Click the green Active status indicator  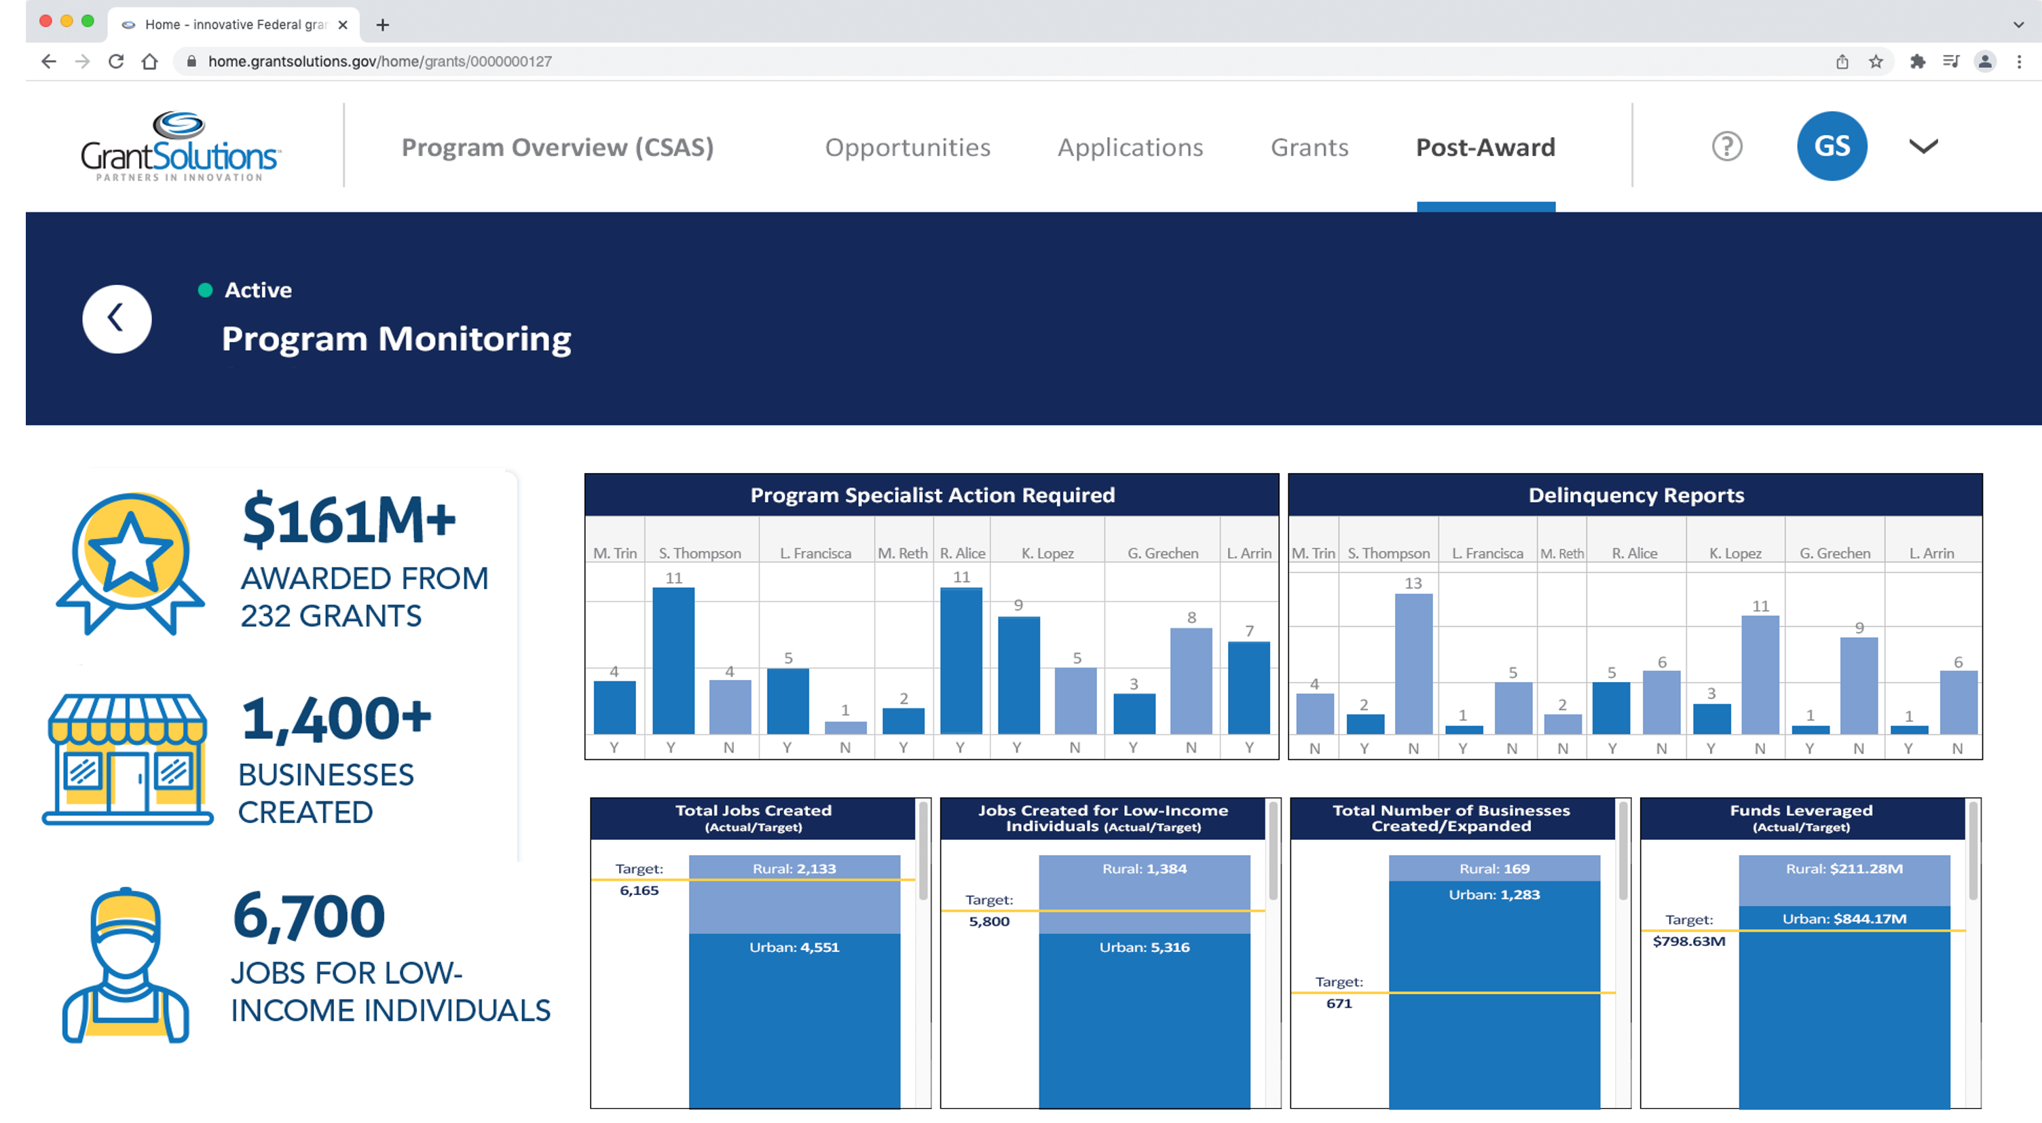pyautogui.click(x=205, y=289)
